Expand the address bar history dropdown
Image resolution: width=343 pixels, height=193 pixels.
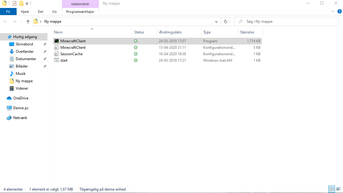[x=216, y=21]
